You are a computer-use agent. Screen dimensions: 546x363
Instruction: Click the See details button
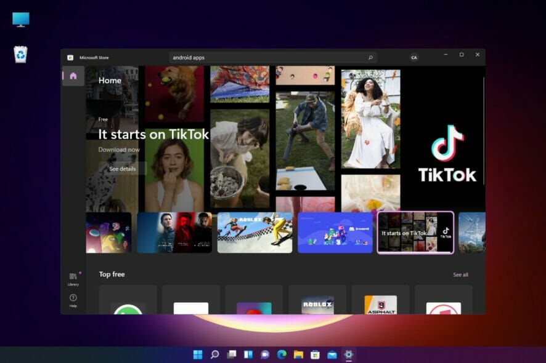(x=123, y=169)
